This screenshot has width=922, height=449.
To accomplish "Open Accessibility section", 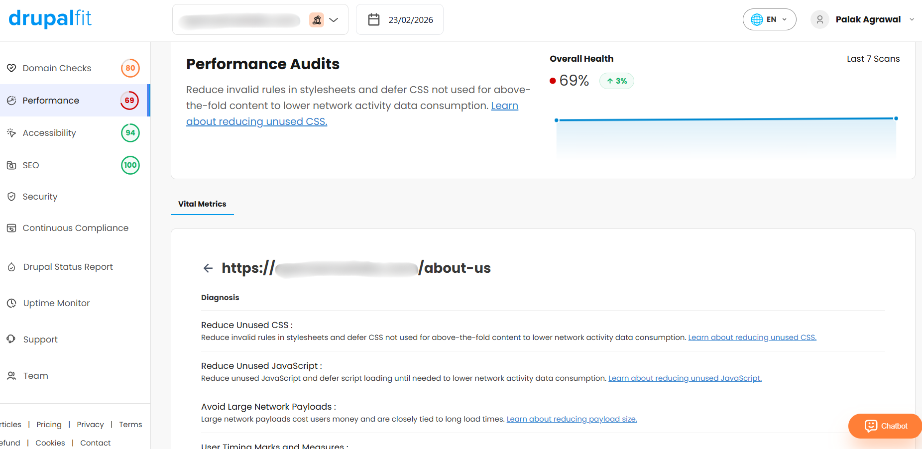I will (x=49, y=133).
